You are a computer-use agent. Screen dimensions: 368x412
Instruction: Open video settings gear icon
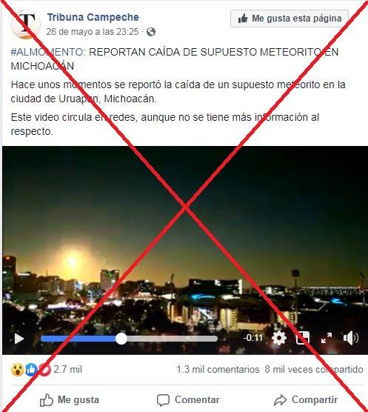[278, 338]
